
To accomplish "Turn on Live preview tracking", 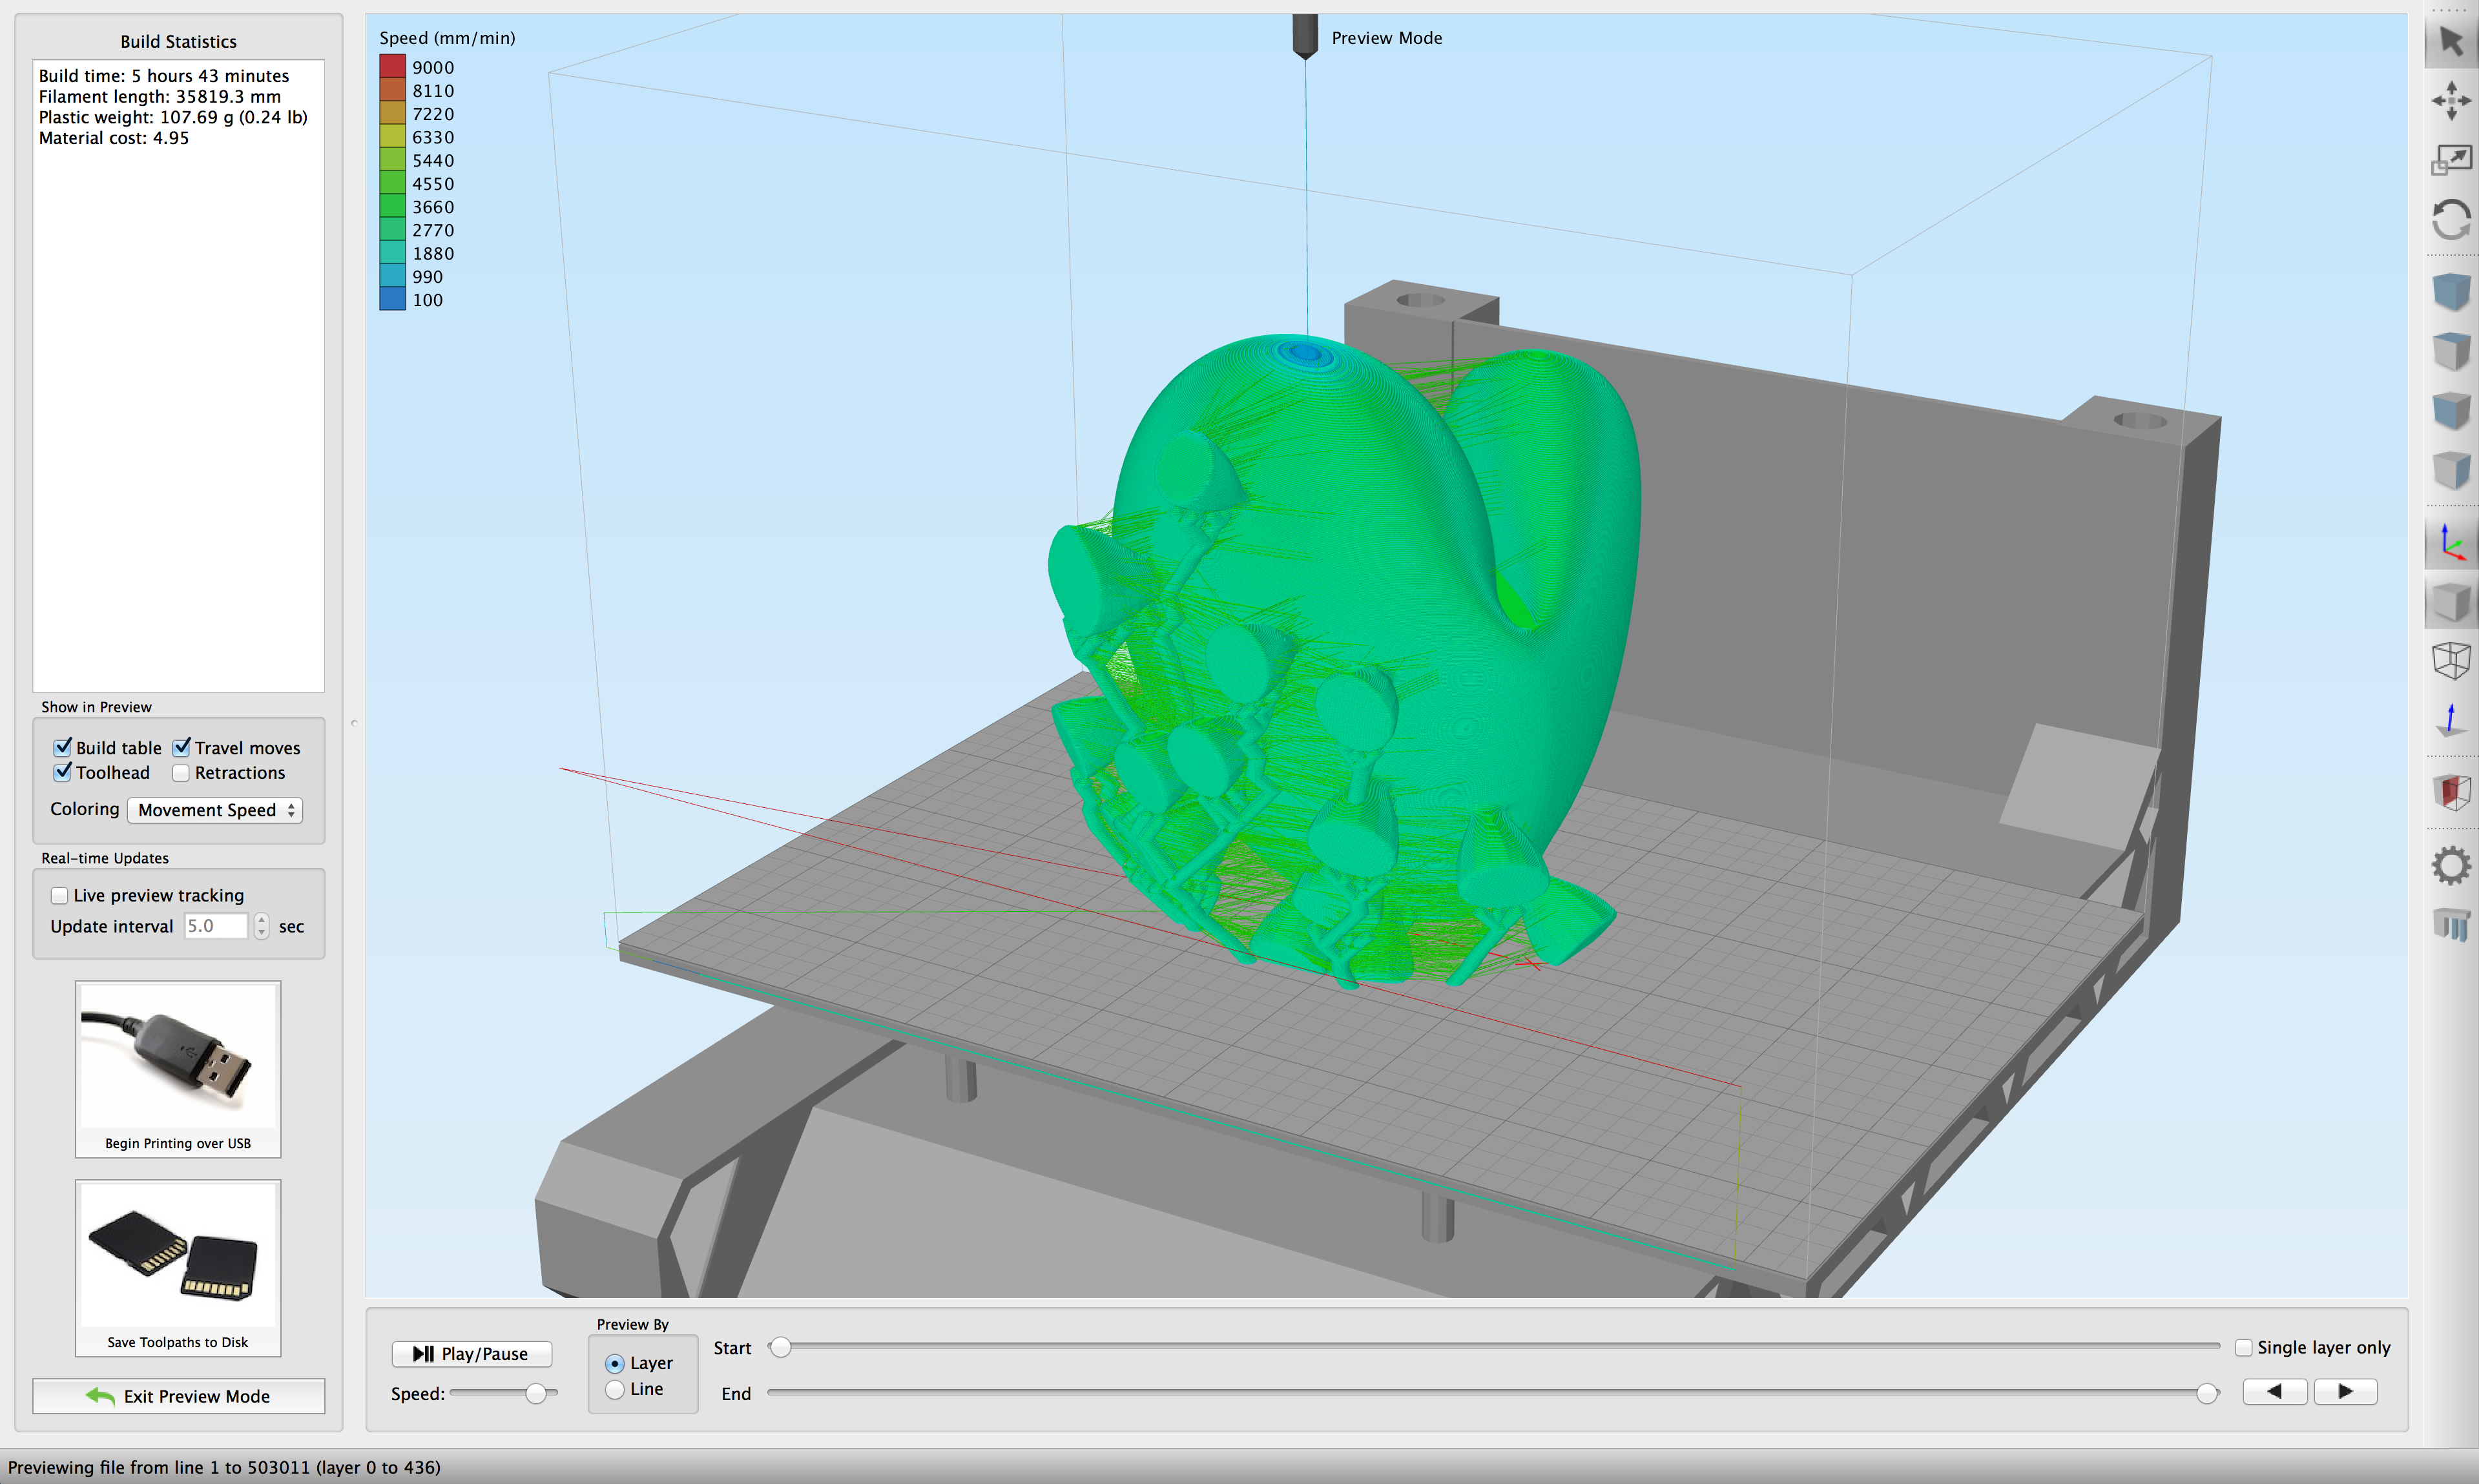I will click(59, 895).
